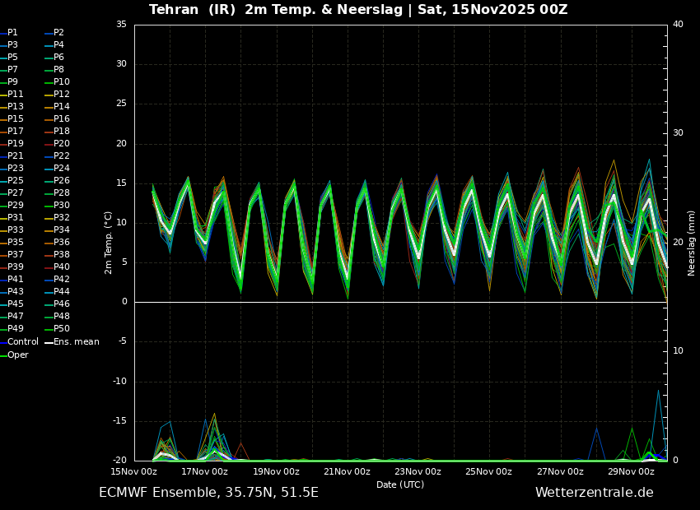Image resolution: width=700 pixels, height=510 pixels.
Task: Select the P36 legend entry
Action: [x=62, y=243]
